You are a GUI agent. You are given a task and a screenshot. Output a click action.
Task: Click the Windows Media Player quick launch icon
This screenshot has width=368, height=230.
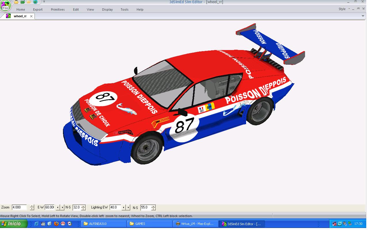pyautogui.click(x=70, y=224)
